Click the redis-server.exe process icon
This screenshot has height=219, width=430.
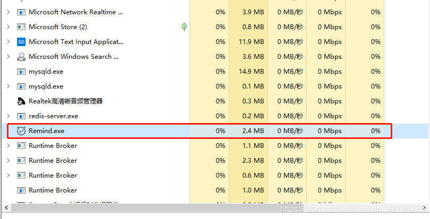click(x=21, y=116)
